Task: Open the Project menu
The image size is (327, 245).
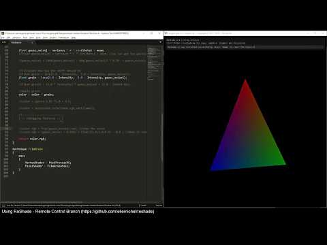Action: 53,37
